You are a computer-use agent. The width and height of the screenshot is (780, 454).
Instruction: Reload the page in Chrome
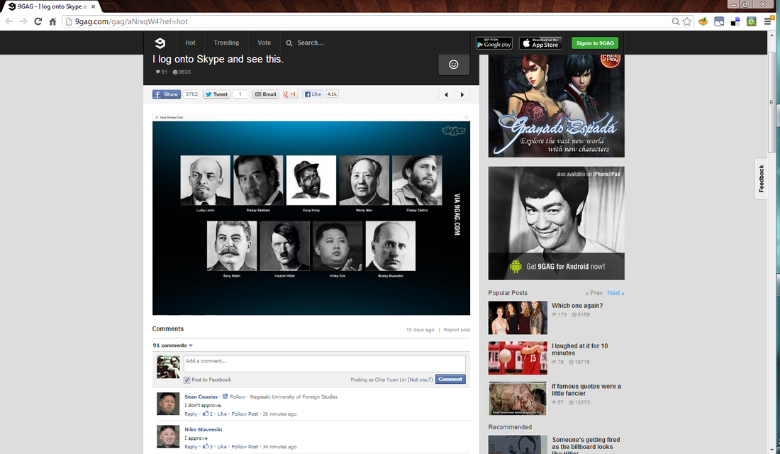click(38, 21)
